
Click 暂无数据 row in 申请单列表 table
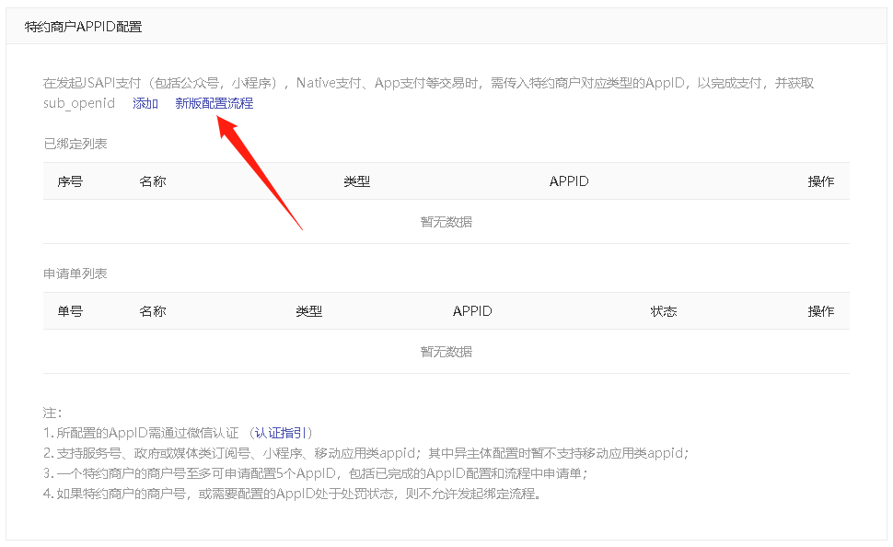[446, 352]
